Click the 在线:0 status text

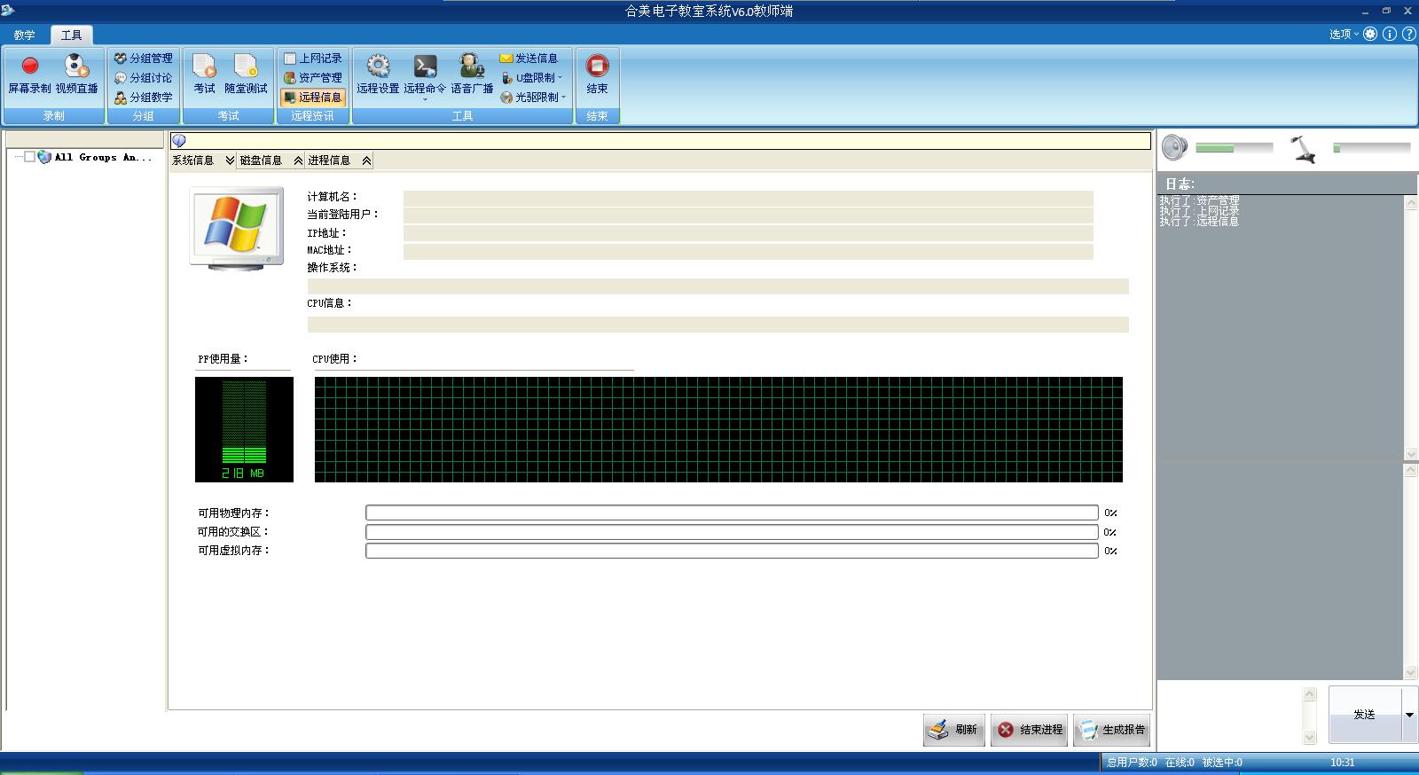click(x=1180, y=763)
